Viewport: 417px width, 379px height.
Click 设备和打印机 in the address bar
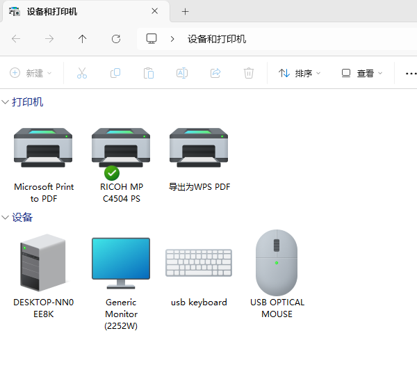point(217,39)
